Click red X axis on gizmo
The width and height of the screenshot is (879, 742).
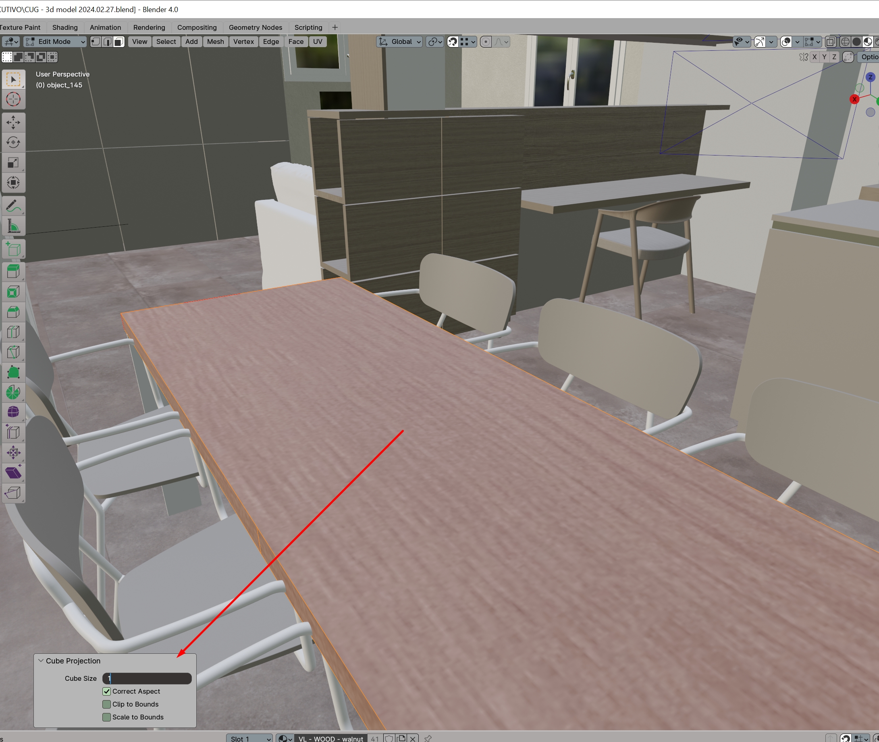854,99
